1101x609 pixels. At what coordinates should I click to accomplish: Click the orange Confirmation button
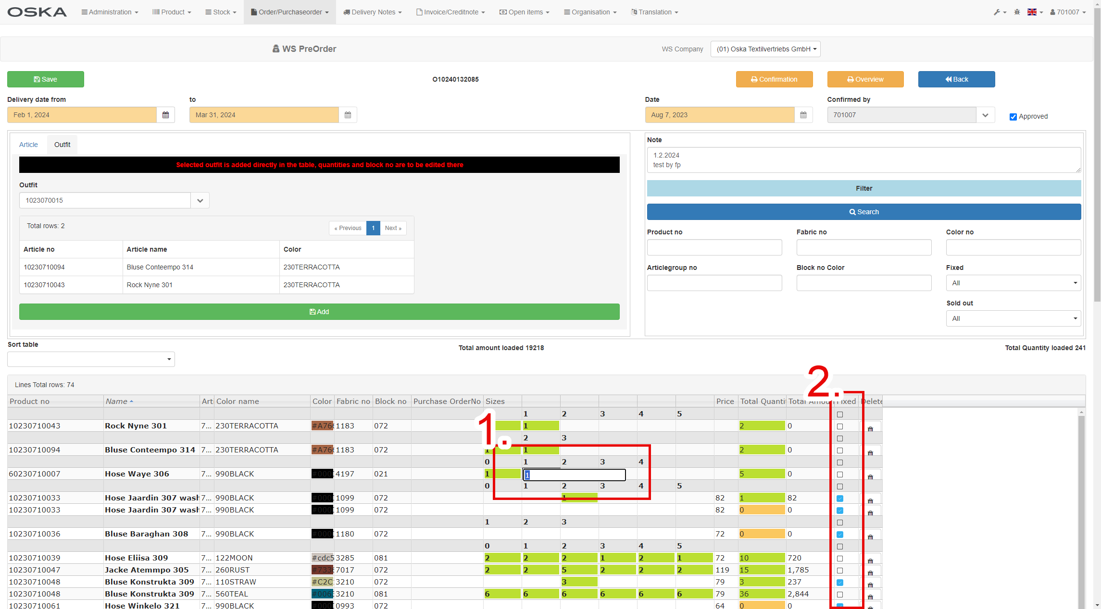(774, 79)
